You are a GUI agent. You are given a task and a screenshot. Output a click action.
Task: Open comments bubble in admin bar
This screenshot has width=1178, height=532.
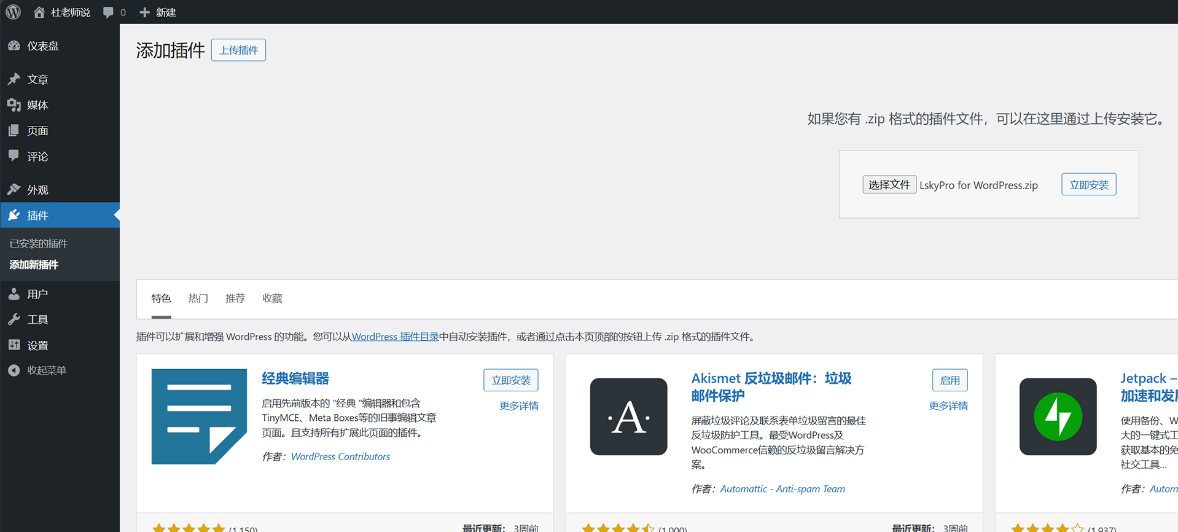[114, 12]
